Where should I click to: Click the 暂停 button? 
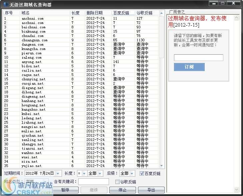65,190
